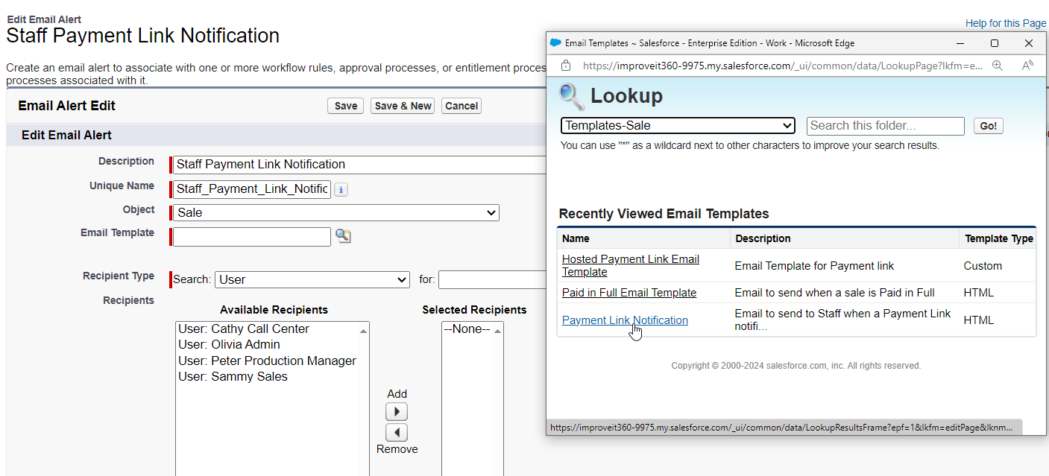Open the Templates-Sale folder dropdown

tap(678, 126)
